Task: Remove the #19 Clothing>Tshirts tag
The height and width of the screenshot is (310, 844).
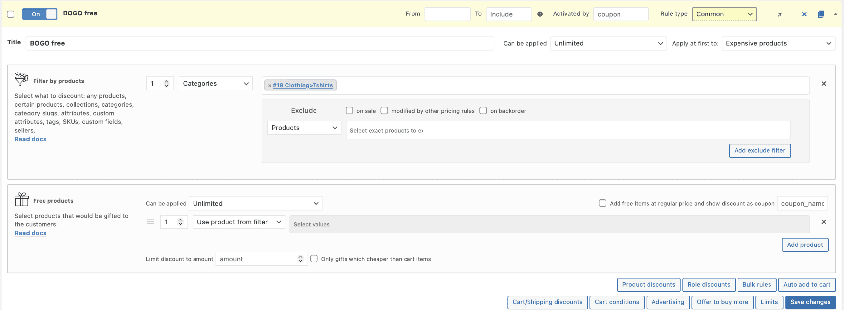Action: (x=270, y=86)
